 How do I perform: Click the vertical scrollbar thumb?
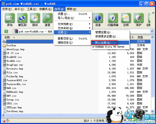click(x=152, y=68)
